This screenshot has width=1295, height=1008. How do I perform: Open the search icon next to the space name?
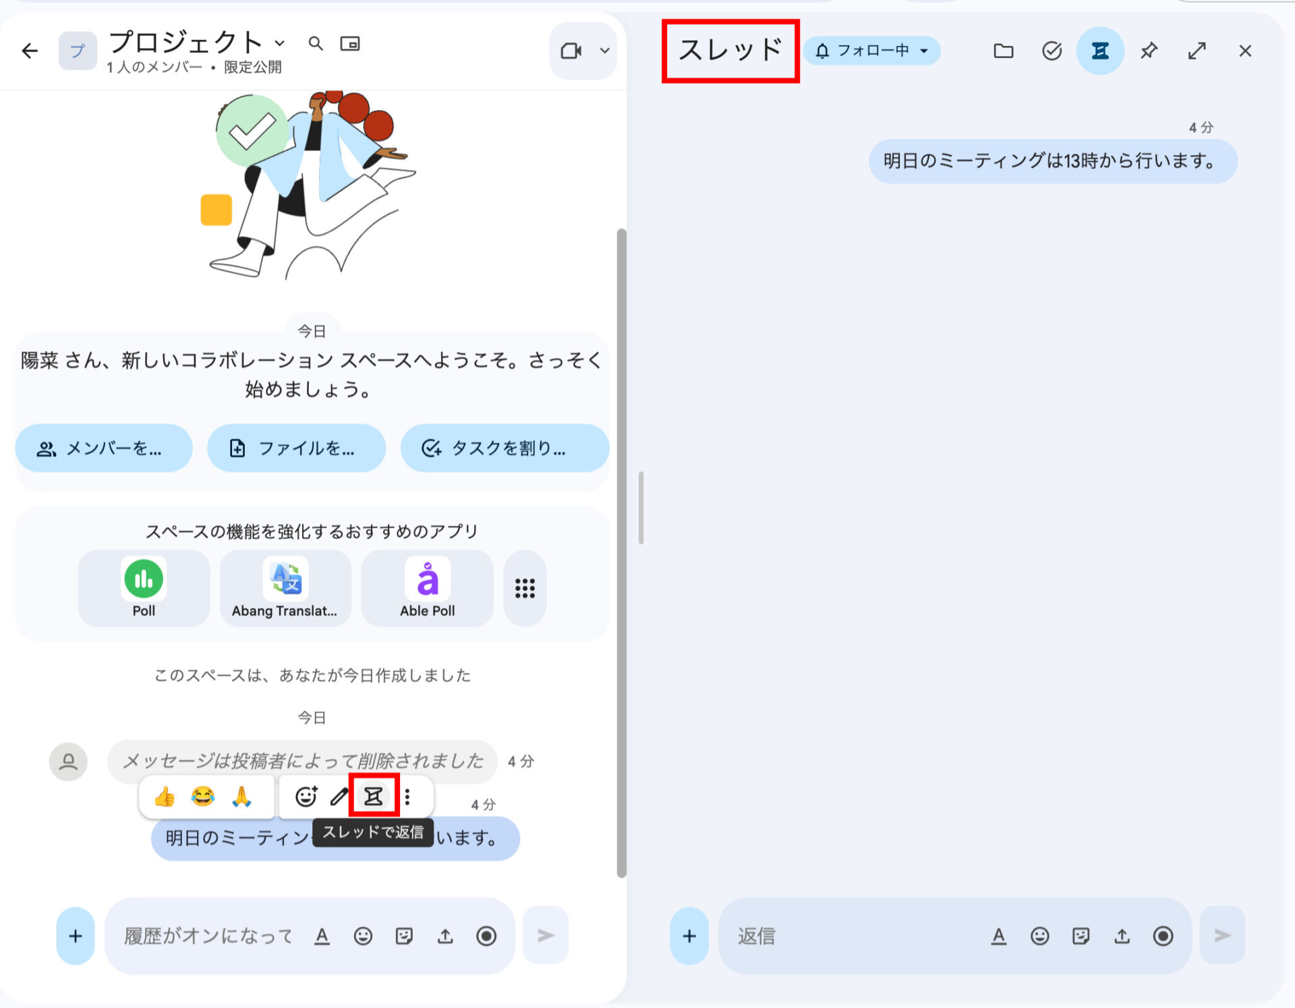click(316, 43)
